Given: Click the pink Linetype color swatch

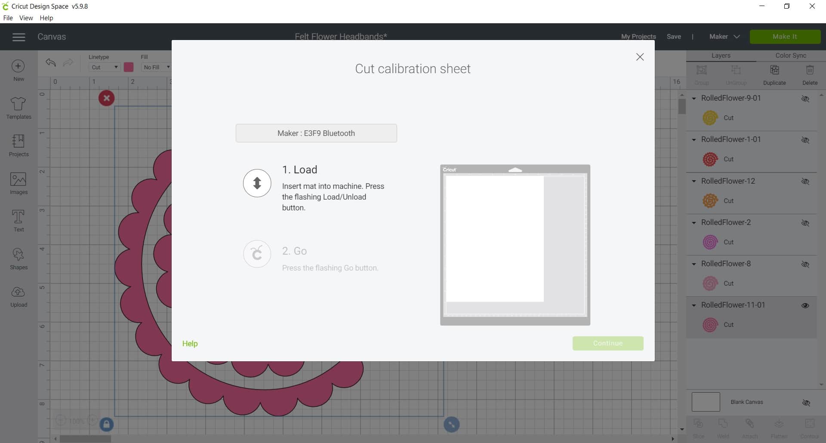Looking at the screenshot, I should pos(129,67).
